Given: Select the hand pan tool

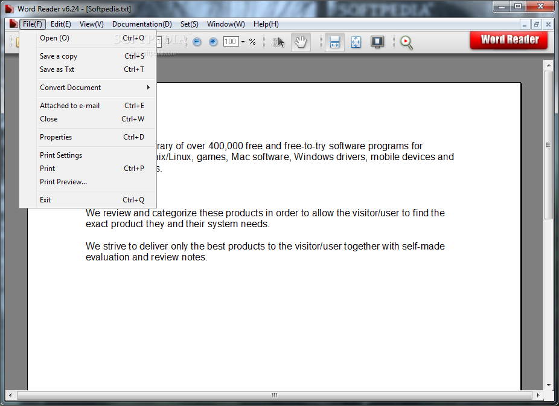Looking at the screenshot, I should [x=301, y=42].
